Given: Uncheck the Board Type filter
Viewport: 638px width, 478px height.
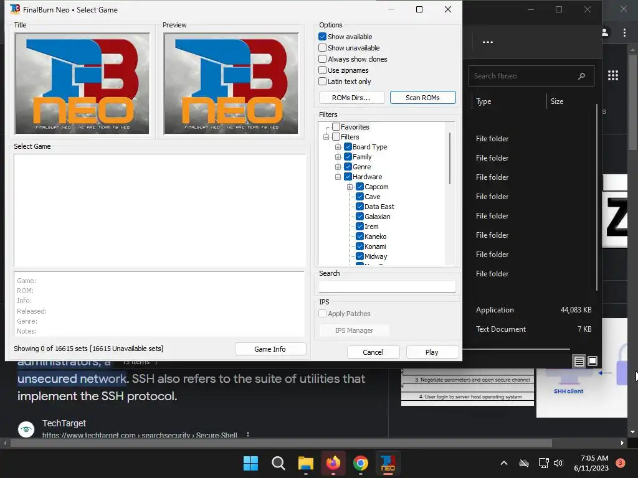Looking at the screenshot, I should click(348, 147).
